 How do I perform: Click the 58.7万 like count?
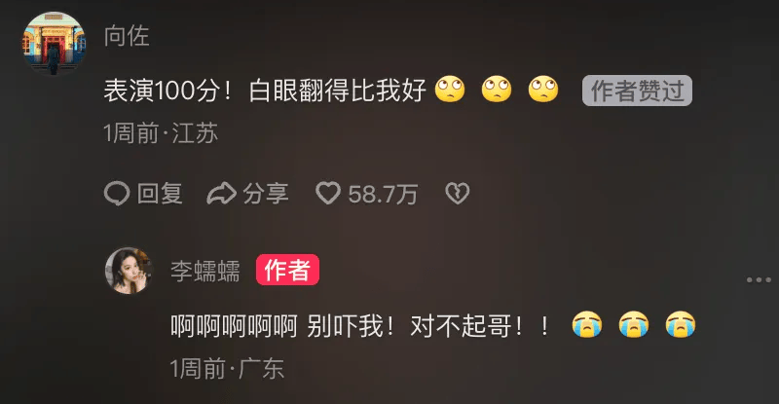(383, 194)
